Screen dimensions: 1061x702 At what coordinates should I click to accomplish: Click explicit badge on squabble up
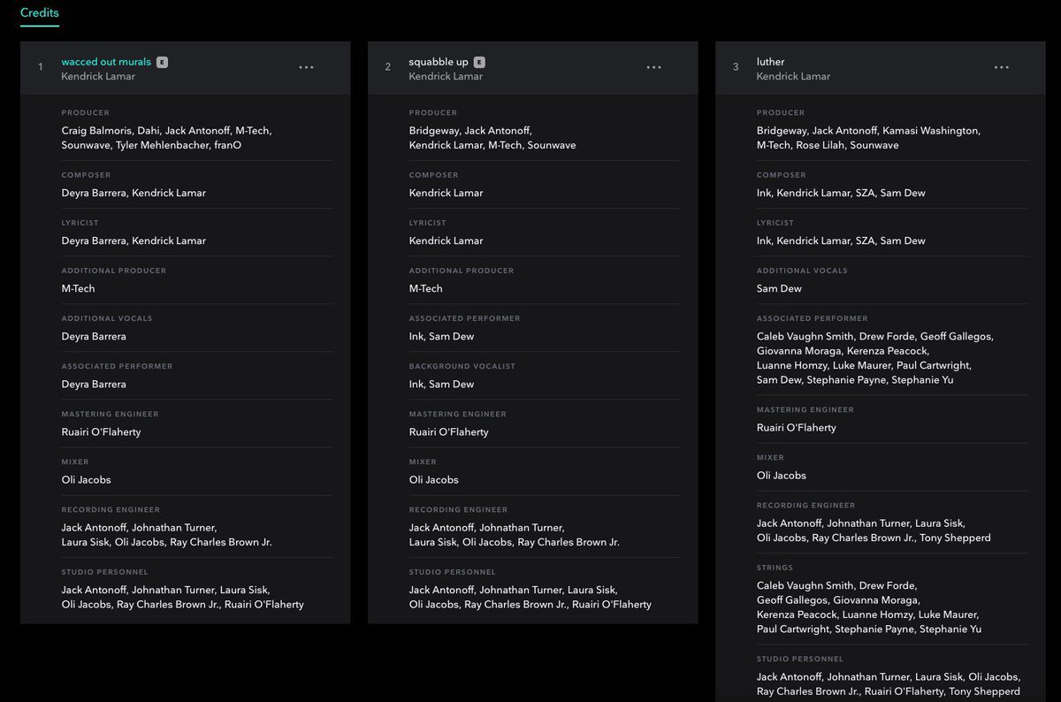click(479, 62)
